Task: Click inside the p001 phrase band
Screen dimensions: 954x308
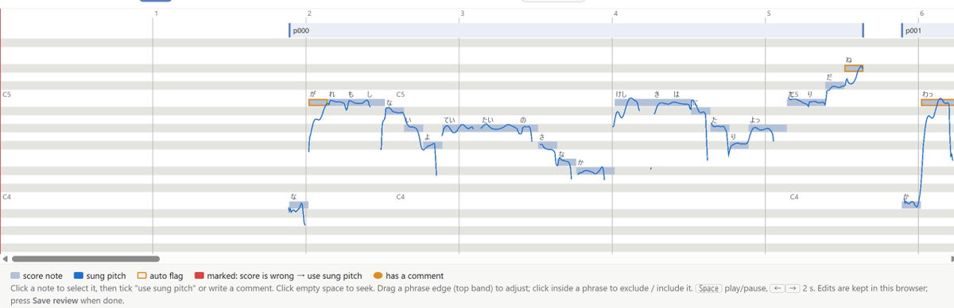Action: point(928,30)
